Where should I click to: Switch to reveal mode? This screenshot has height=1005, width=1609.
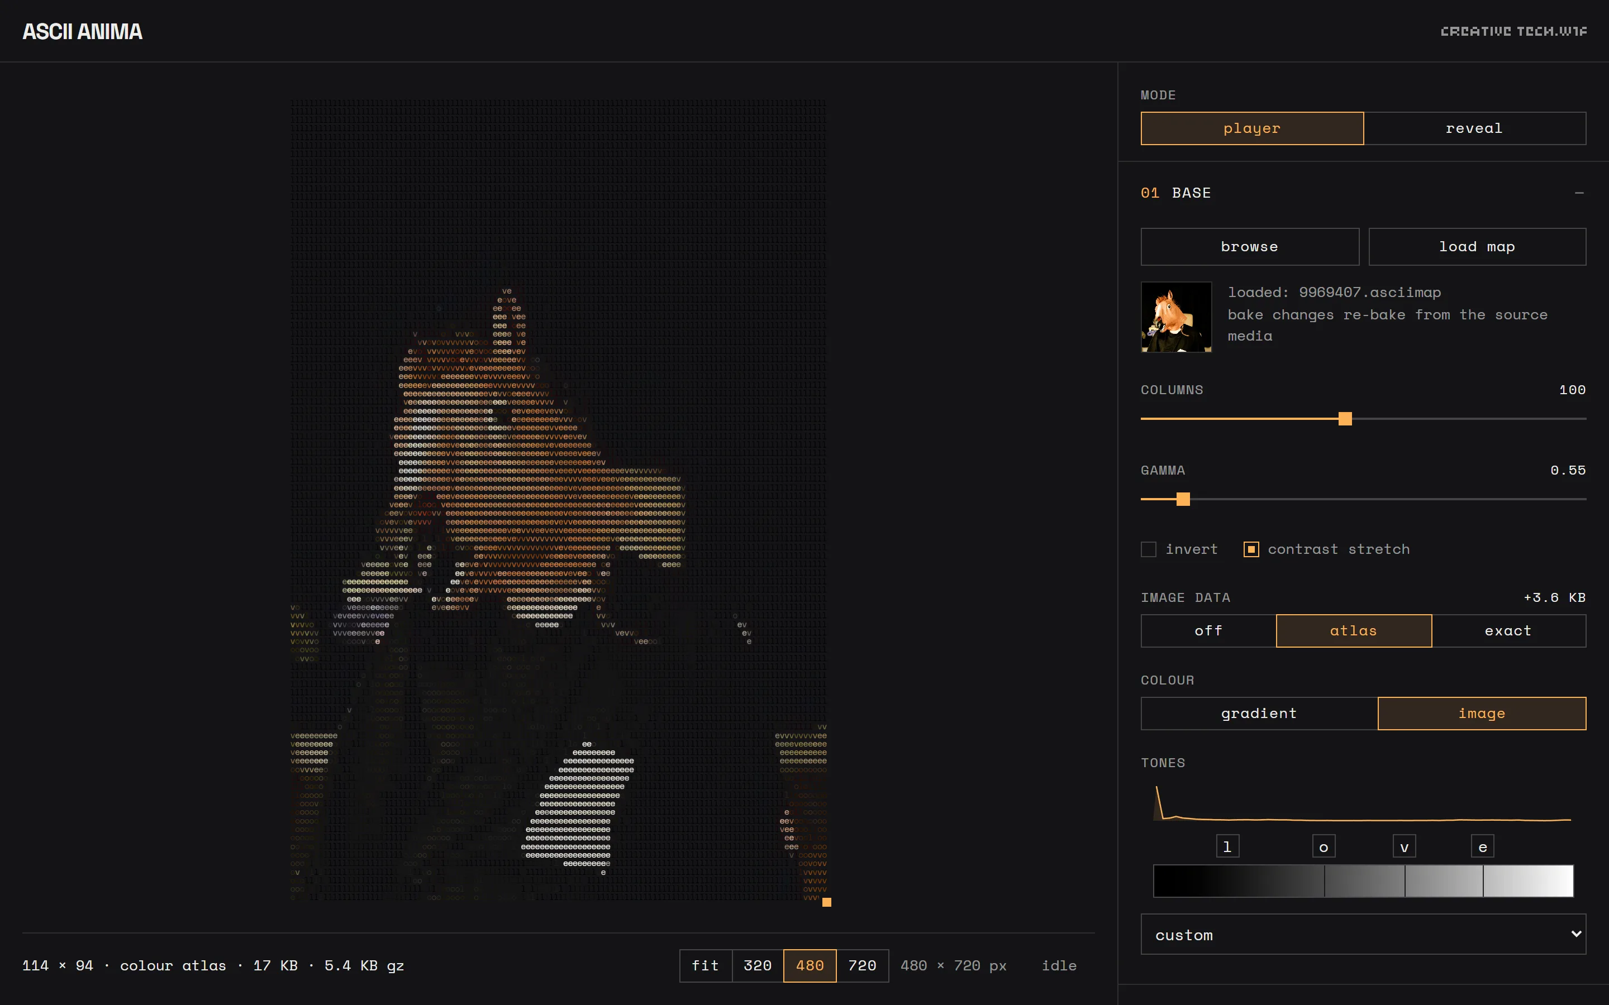(x=1474, y=128)
